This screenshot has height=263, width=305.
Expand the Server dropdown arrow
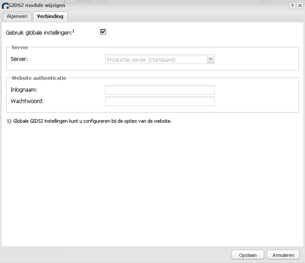pyautogui.click(x=210, y=59)
